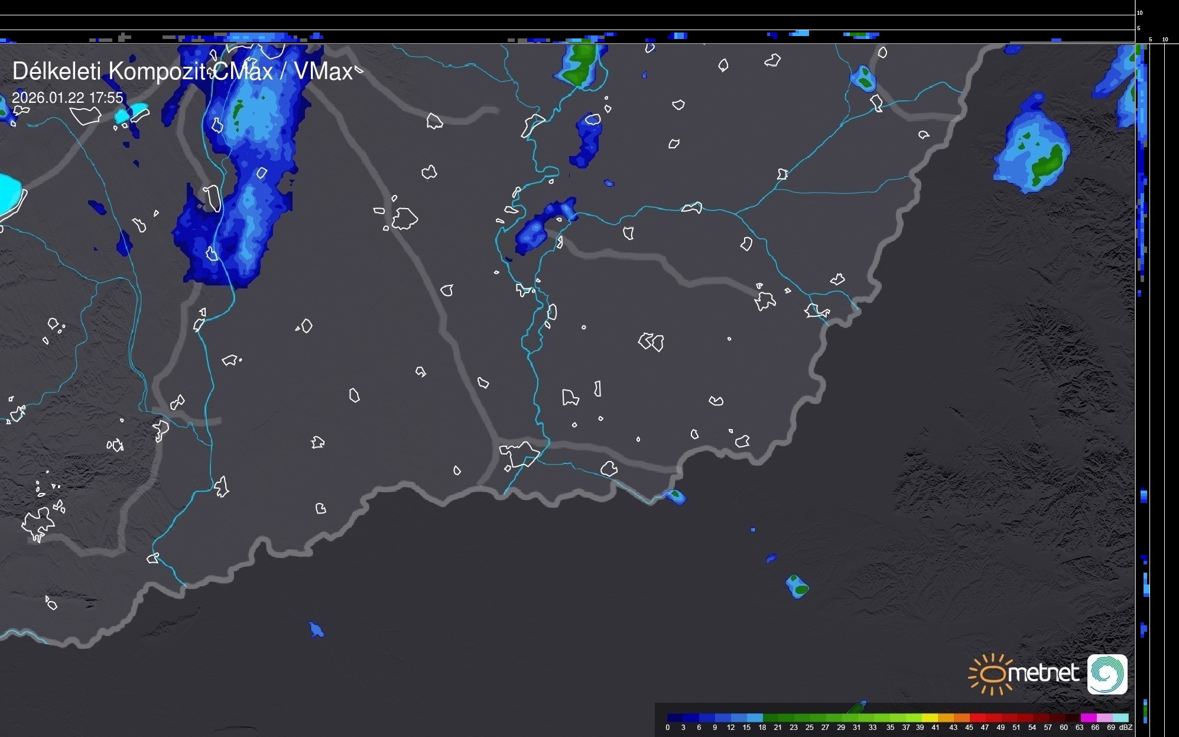This screenshot has width=1179, height=737.
Task: Select the magenta swatch on dBZ legend
Action: [1088, 717]
